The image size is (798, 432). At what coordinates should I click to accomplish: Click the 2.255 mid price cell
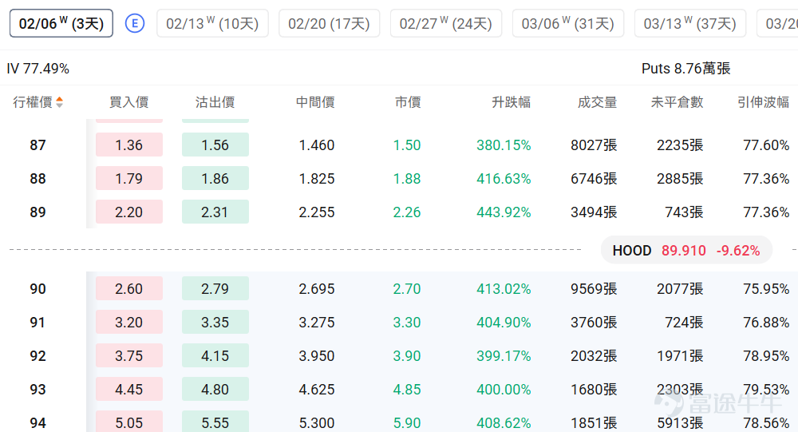click(x=317, y=212)
